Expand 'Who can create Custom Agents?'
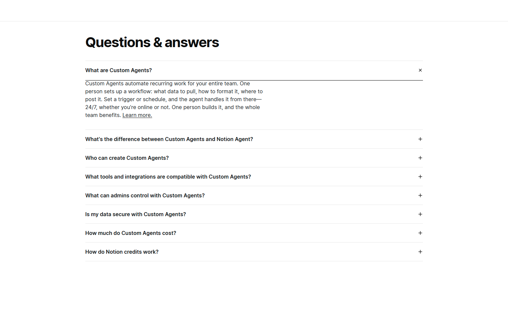Image resolution: width=508 pixels, height=314 pixels. 127,158
